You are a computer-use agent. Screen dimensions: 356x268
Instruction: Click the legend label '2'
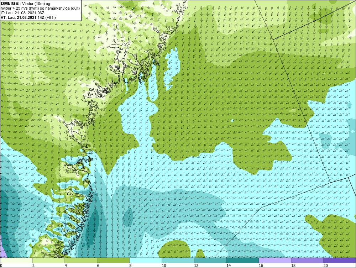coord(33,266)
